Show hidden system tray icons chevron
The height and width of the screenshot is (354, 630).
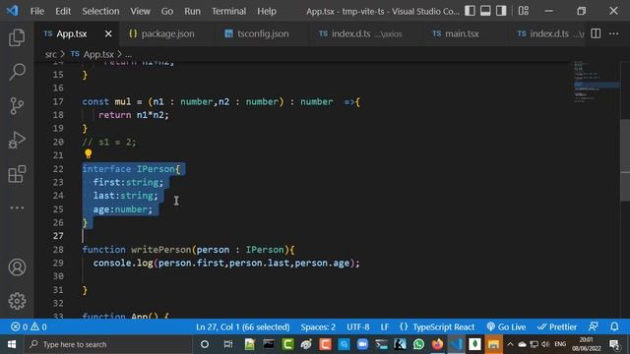coord(510,344)
